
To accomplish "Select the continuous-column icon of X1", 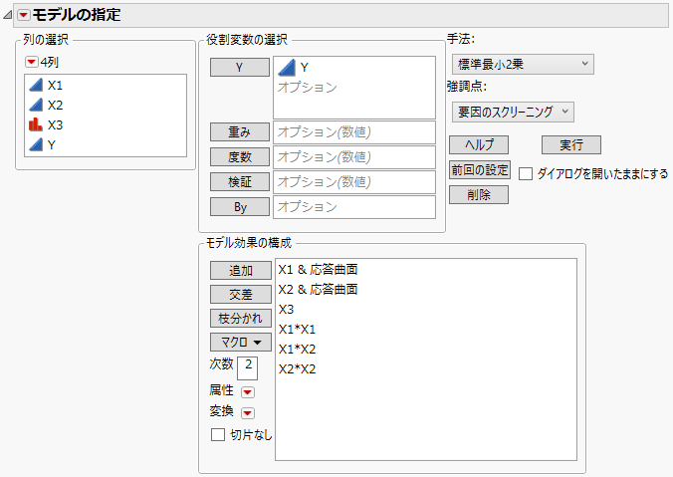I will coord(36,85).
